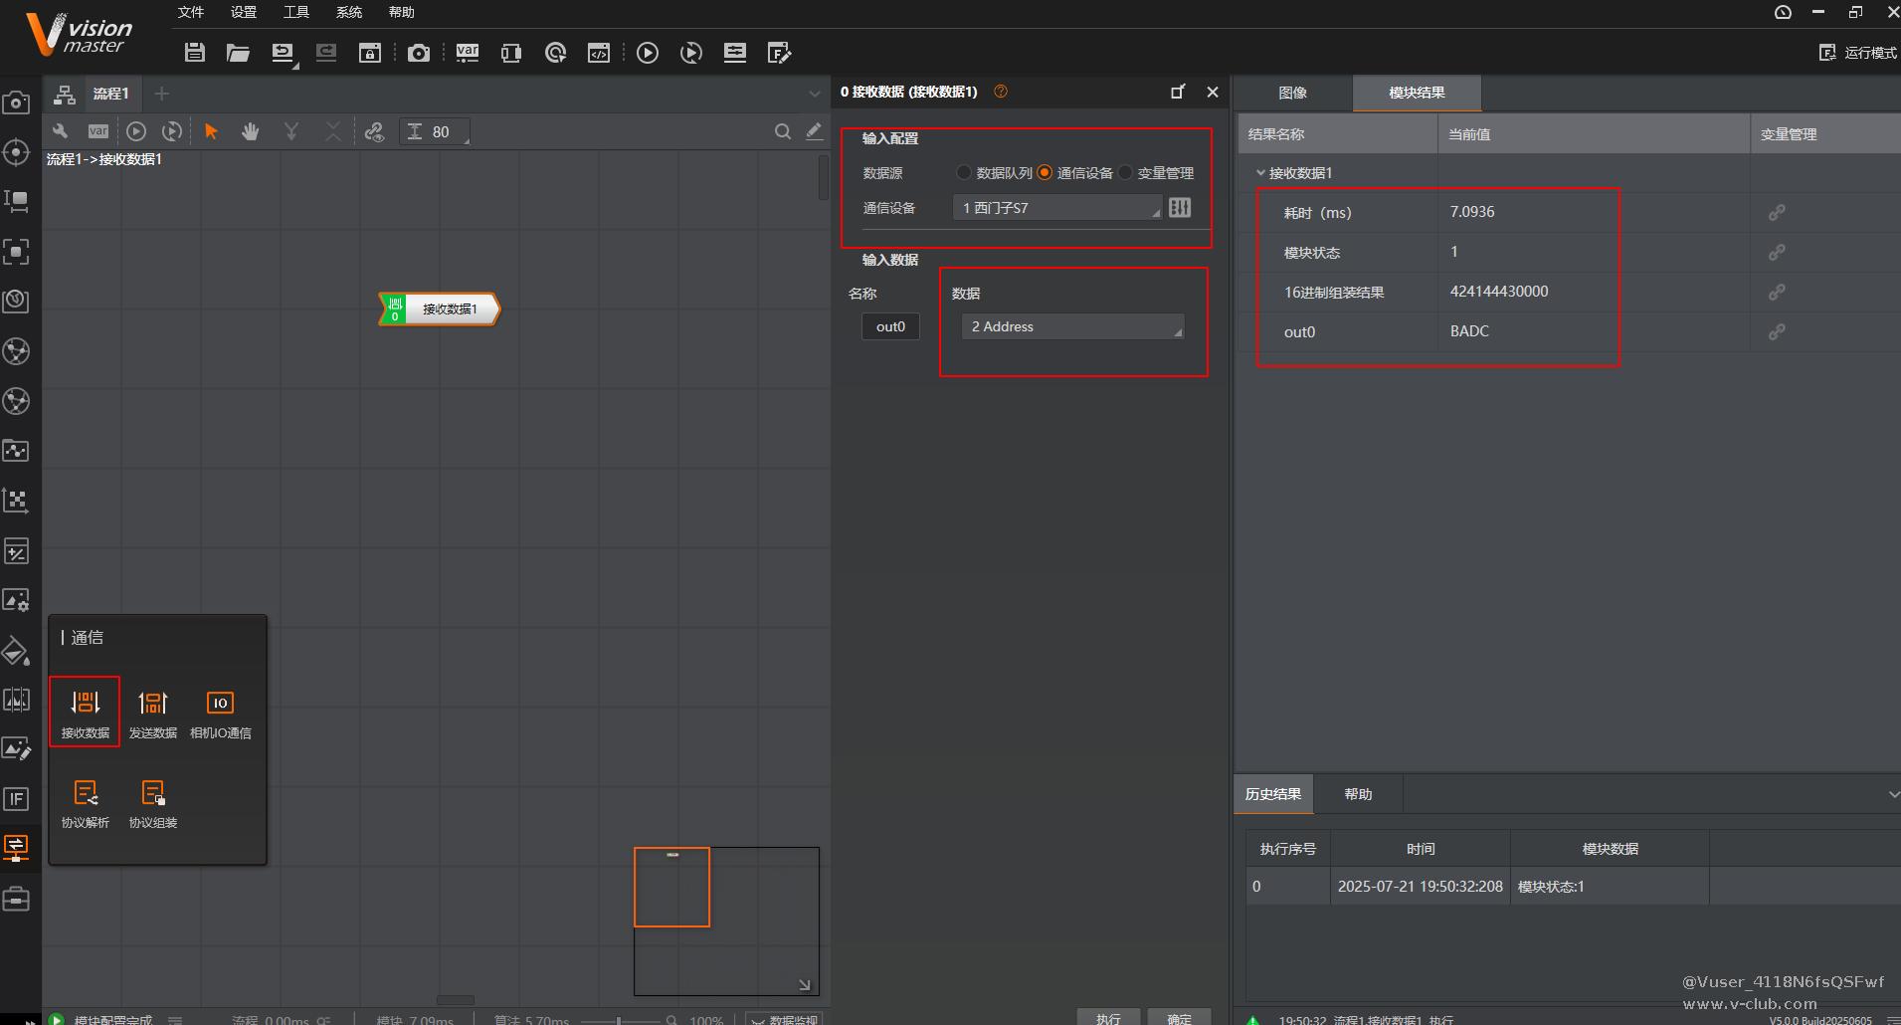Switch to the 图像 tab
The height and width of the screenshot is (1025, 1901).
1293,93
